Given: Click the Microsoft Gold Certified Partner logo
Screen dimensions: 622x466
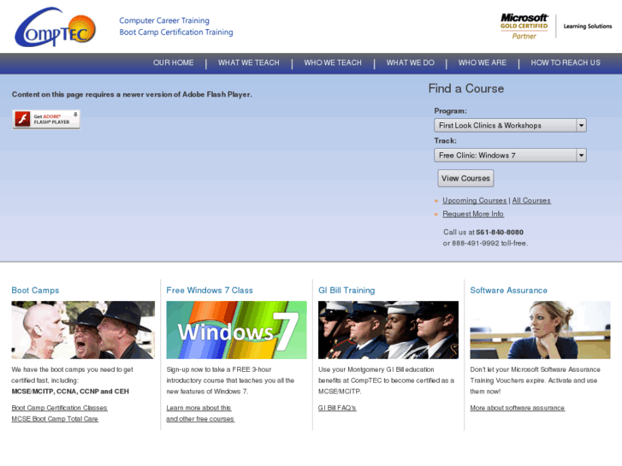Looking at the screenshot, I should [524, 27].
